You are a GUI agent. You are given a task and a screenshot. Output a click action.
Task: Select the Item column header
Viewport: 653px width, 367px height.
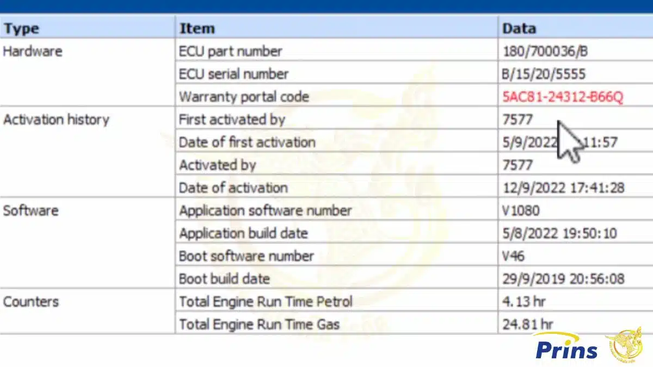pyautogui.click(x=336, y=28)
